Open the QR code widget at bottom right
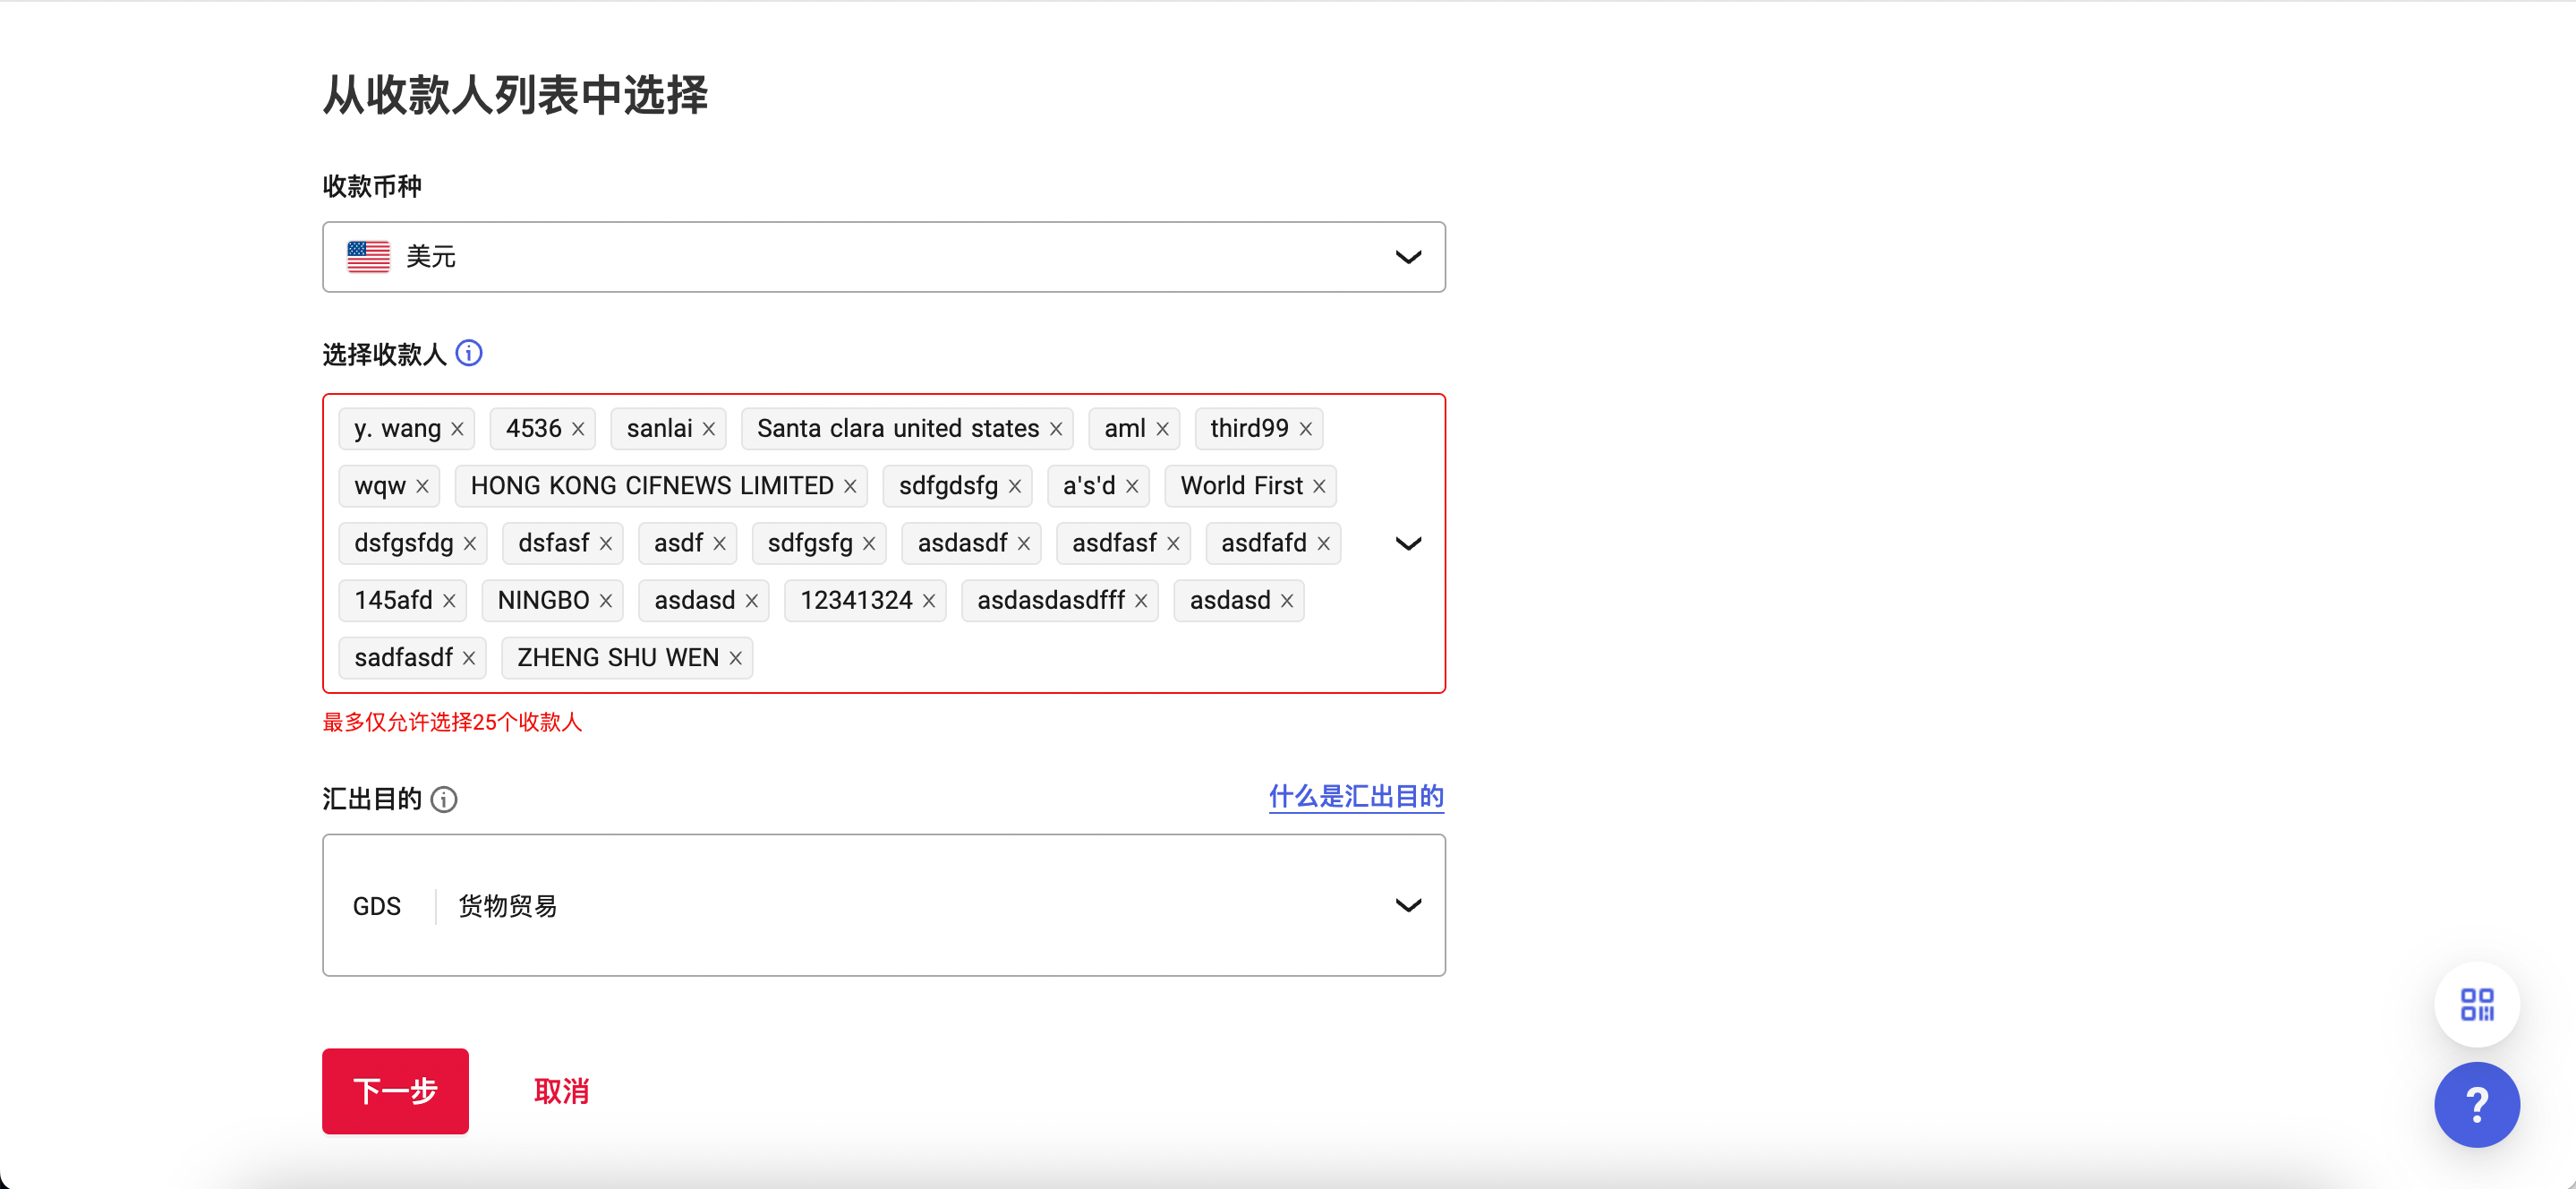Screen dimensions: 2576x1189 [2477, 1005]
